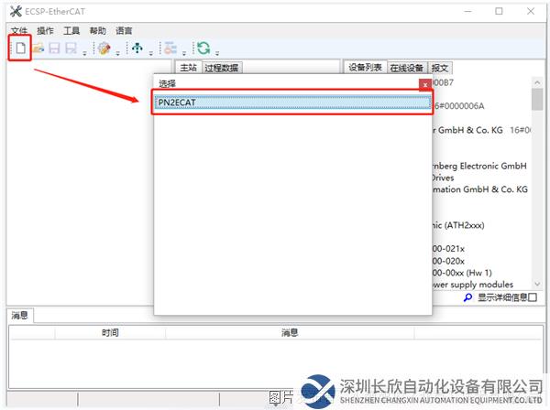Expand the overflow arrow after the refresh icon
Viewport: 550px width, 410px height.
pos(216,51)
